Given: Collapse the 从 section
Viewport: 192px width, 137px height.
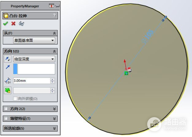Looking at the screenshot, I should point(54,33).
